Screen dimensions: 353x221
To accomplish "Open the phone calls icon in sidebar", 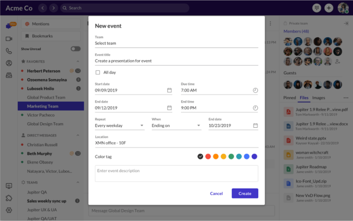I will pyautogui.click(x=9, y=51).
